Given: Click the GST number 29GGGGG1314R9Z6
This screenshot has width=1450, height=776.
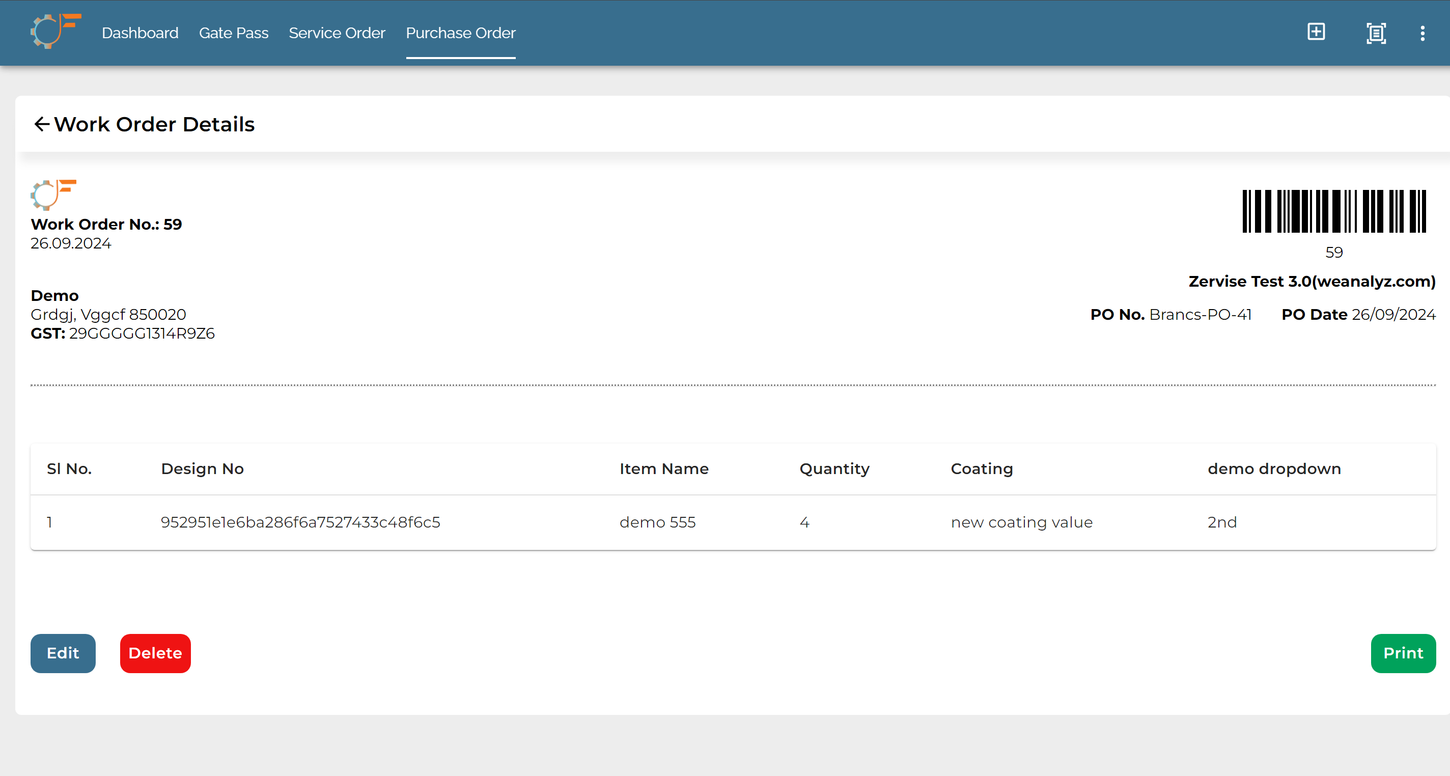Looking at the screenshot, I should [142, 334].
